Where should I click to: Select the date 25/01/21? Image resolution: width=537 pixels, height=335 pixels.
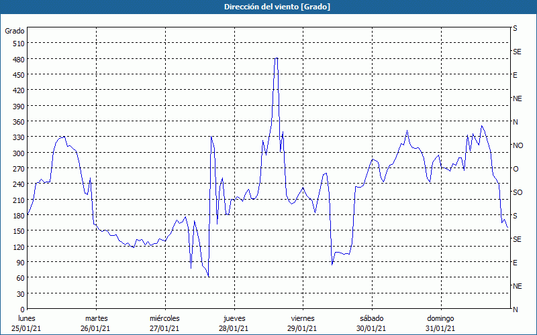[27, 328]
